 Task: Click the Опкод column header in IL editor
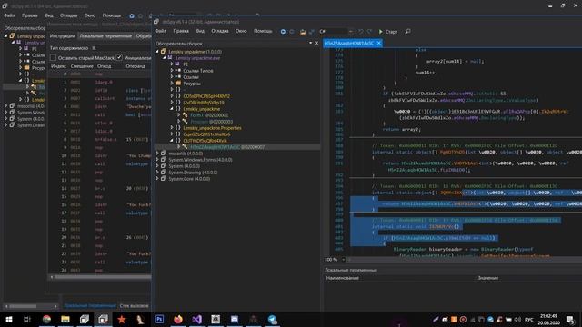(x=105, y=66)
